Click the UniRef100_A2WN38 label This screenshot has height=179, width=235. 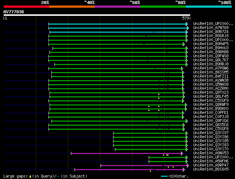211,80
